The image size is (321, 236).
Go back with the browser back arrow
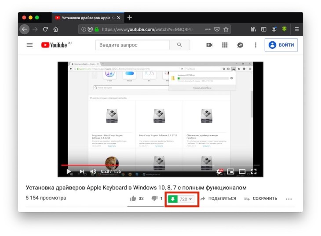click(x=25, y=29)
